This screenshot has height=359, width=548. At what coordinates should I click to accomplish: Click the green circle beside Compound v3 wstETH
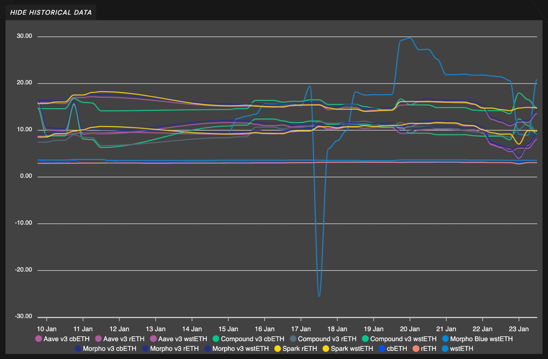(x=365, y=339)
